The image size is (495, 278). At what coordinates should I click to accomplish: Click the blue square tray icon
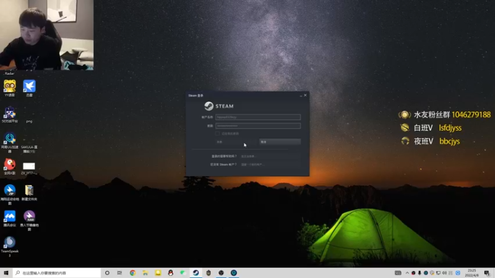[x=458, y=273]
